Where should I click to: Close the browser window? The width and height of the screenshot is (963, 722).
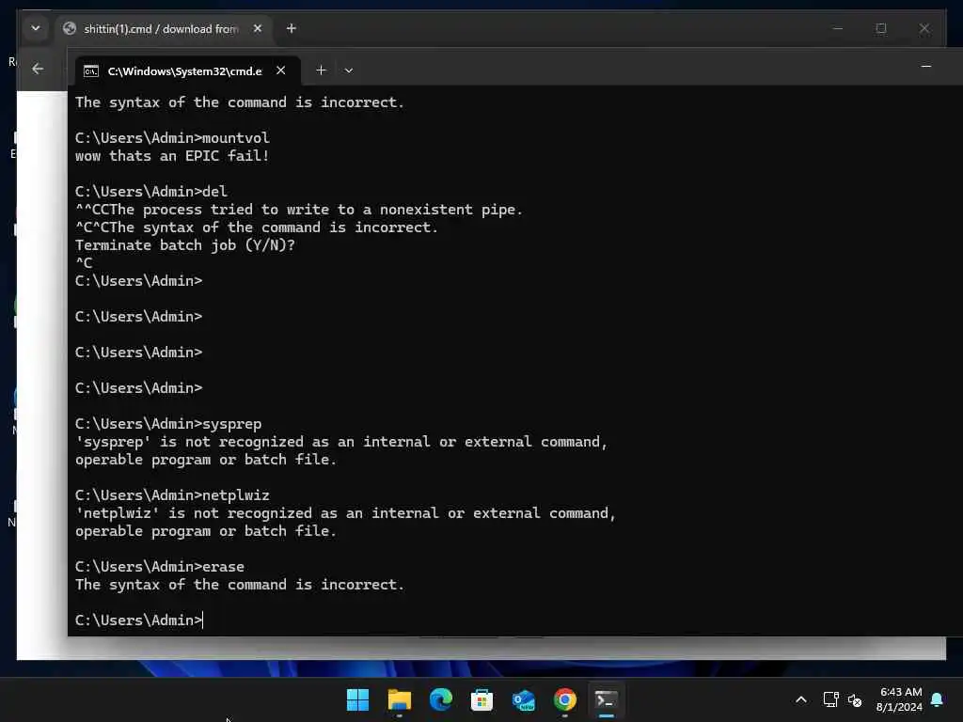pos(924,29)
